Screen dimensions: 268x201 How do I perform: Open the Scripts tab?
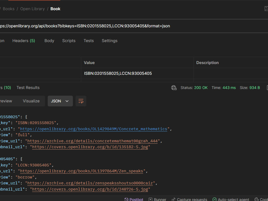click(69, 41)
